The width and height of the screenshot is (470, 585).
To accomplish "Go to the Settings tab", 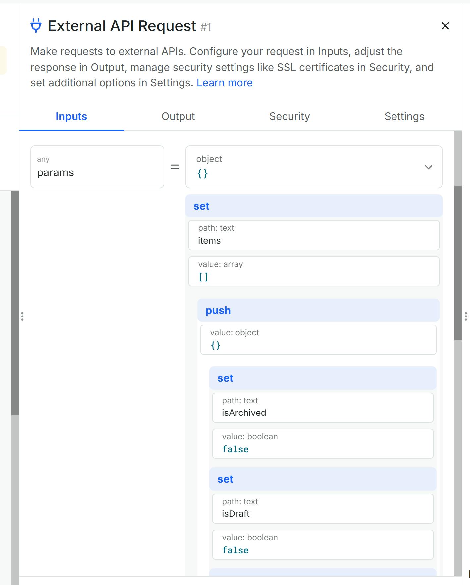I will [x=404, y=116].
